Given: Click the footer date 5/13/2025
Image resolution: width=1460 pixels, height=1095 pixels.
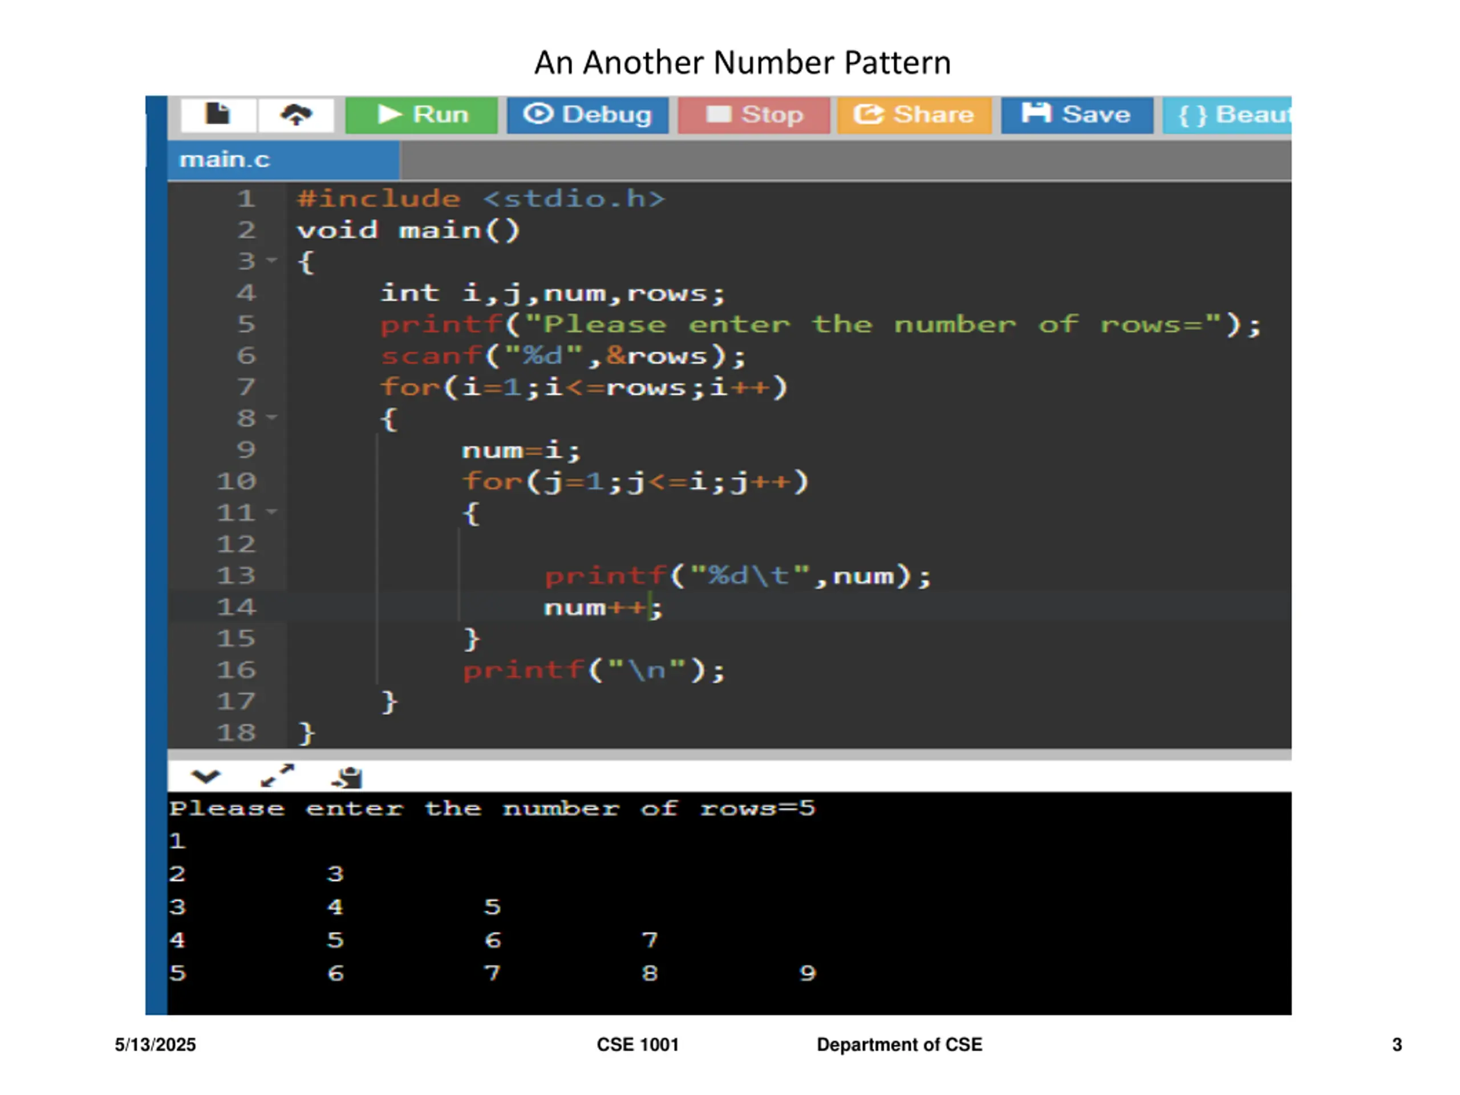Looking at the screenshot, I should pos(155,1045).
